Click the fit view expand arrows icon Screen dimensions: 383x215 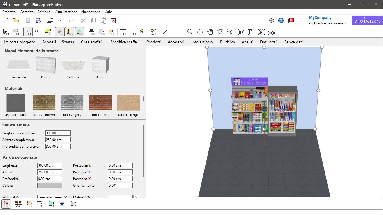point(165,31)
